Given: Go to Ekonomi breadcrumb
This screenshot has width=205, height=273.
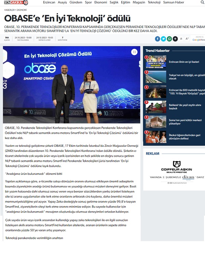Looking at the screenshot, I should point(22,10).
